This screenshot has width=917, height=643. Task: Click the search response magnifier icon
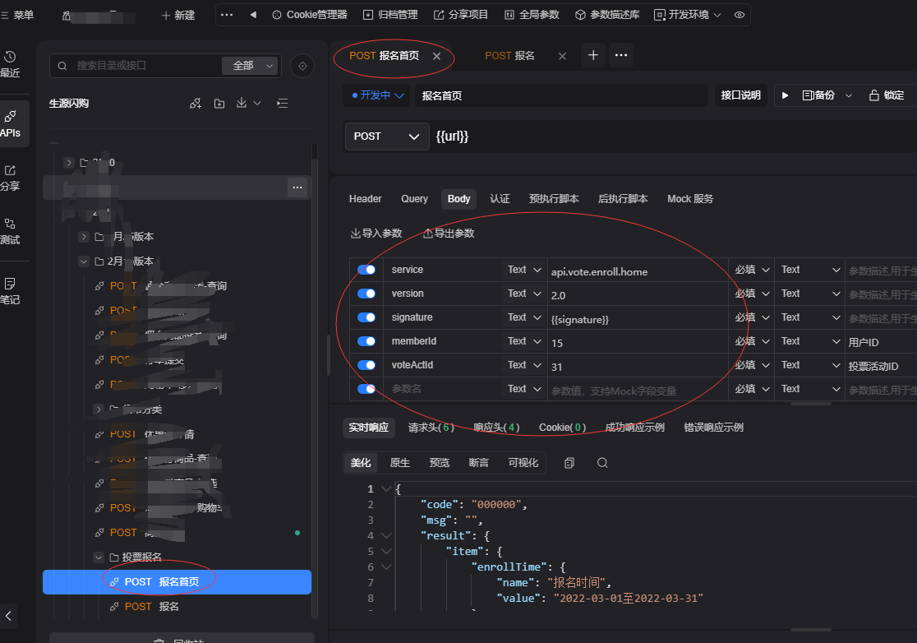602,463
